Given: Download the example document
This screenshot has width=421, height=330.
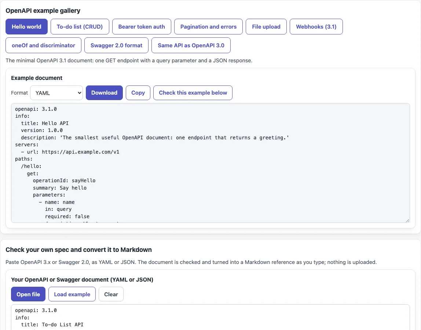Looking at the screenshot, I should pyautogui.click(x=104, y=93).
